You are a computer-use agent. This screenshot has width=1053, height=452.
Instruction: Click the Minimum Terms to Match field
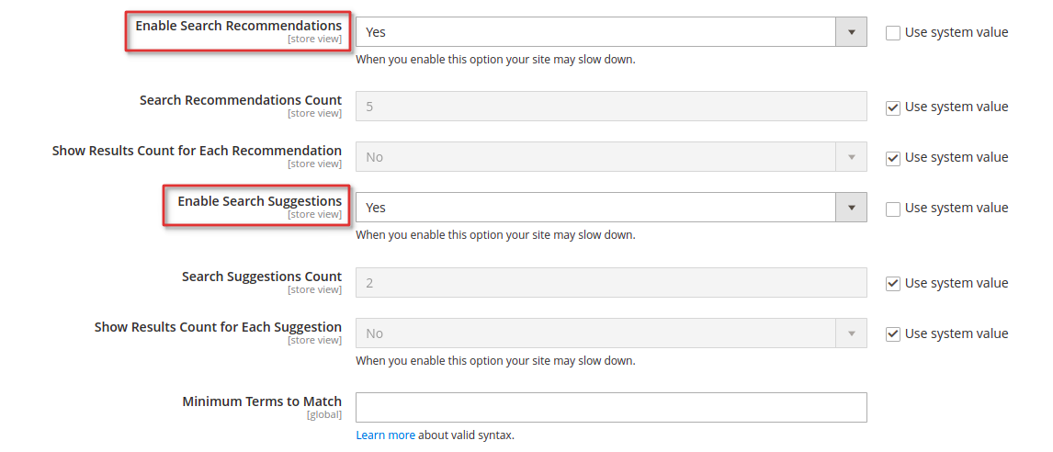611,408
